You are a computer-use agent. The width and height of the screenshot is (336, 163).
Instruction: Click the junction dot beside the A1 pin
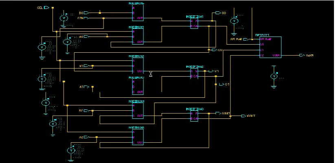[92, 87]
